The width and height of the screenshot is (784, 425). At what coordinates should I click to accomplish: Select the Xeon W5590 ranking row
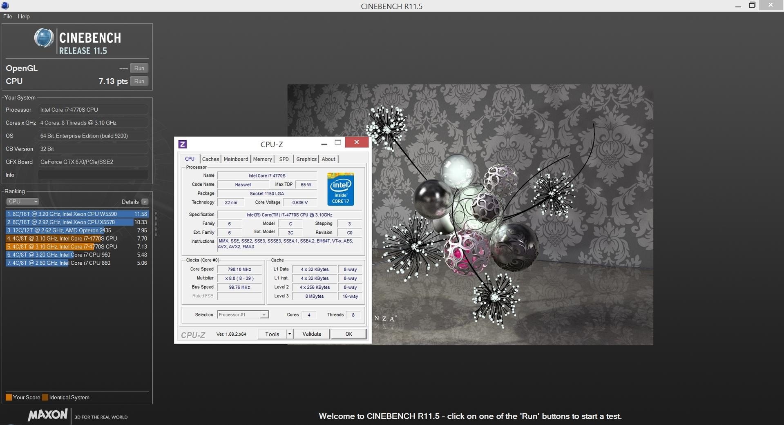(77, 214)
